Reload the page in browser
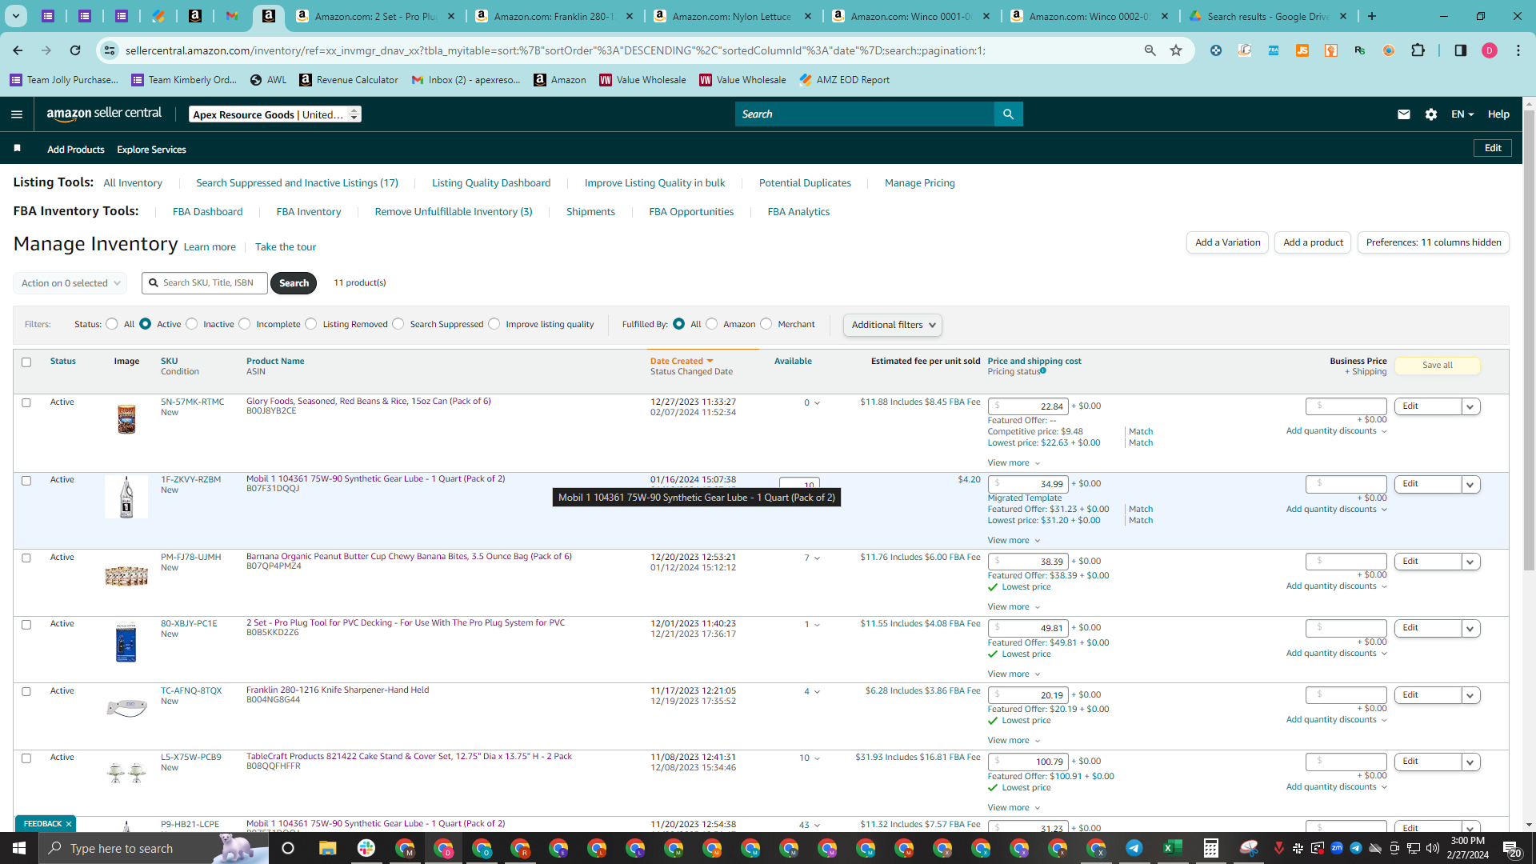Image resolution: width=1536 pixels, height=864 pixels. point(75,50)
